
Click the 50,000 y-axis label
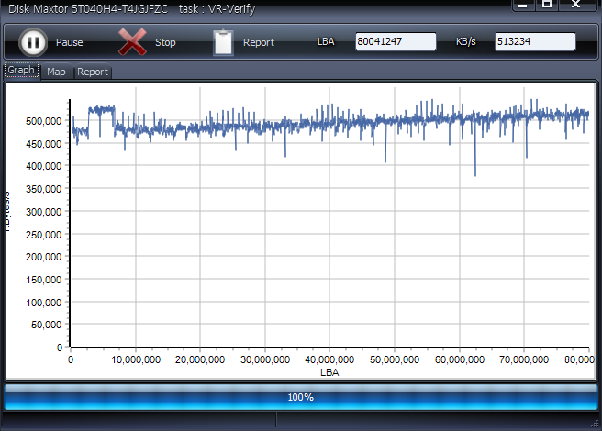[x=46, y=325]
